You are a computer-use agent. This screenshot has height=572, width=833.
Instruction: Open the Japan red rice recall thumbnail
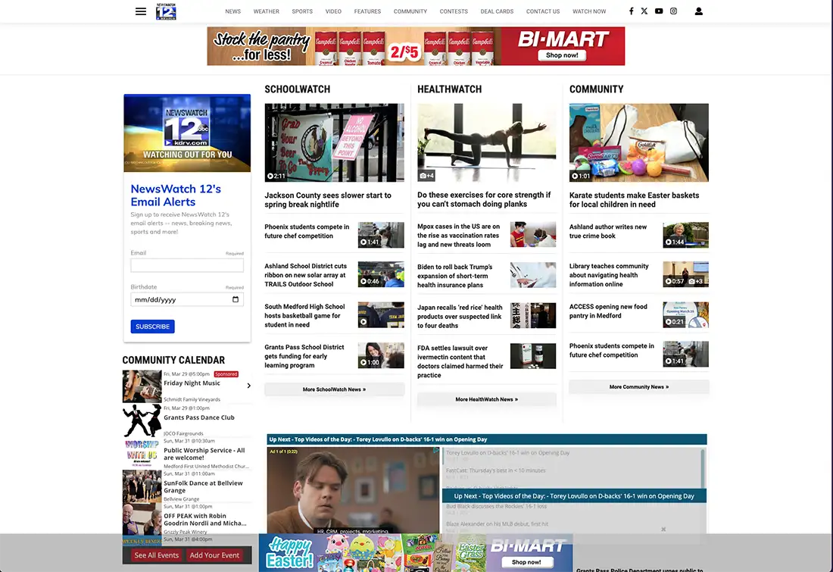click(533, 315)
